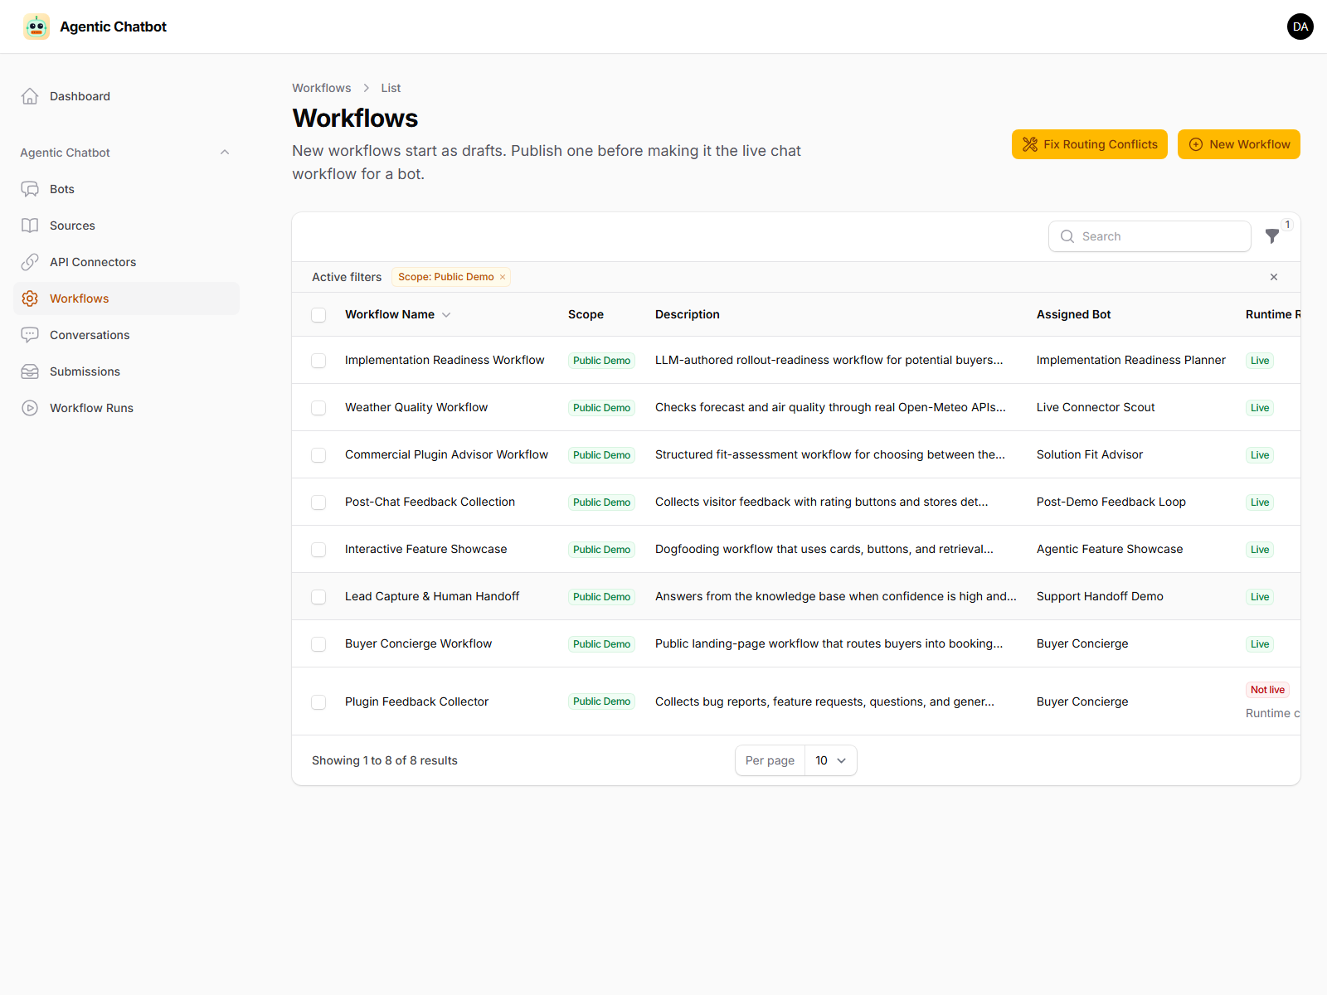Go to Dashboard
The width and height of the screenshot is (1327, 995).
point(79,95)
